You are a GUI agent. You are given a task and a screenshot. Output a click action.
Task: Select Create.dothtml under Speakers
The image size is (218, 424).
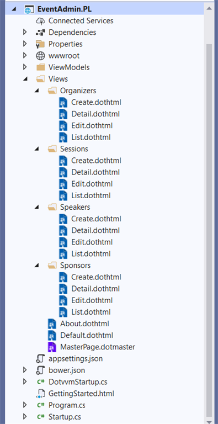[96, 219]
